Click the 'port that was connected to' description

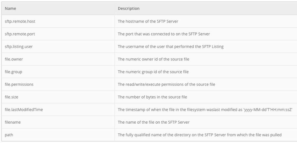164,34
